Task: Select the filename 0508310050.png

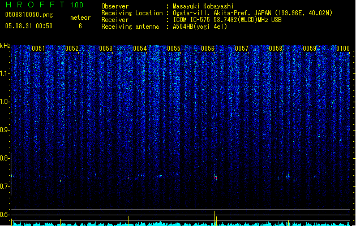Action: tap(29, 15)
